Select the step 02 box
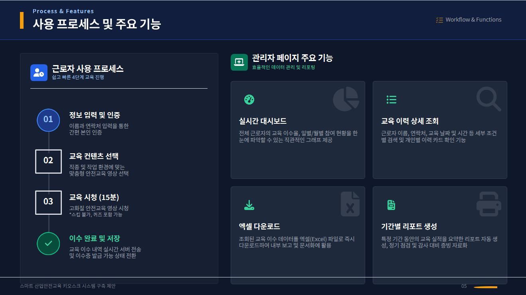This screenshot has height=295, width=526. tap(48, 161)
